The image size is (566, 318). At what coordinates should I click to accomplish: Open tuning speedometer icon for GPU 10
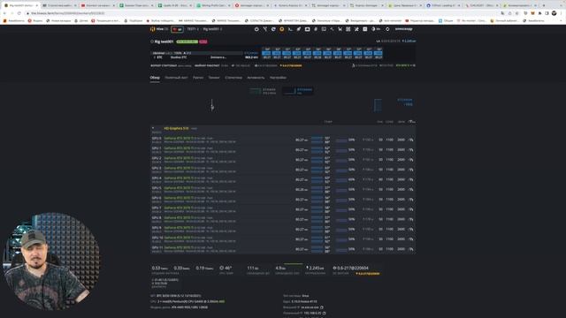pyautogui.click(x=410, y=239)
